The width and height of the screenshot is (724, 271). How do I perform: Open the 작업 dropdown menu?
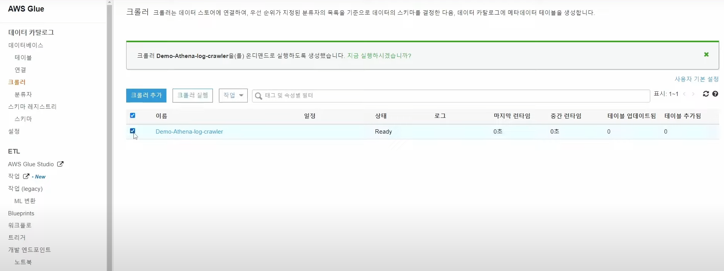click(233, 96)
